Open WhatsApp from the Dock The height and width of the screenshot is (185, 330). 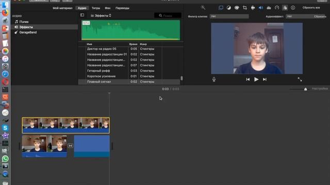tap(5, 159)
